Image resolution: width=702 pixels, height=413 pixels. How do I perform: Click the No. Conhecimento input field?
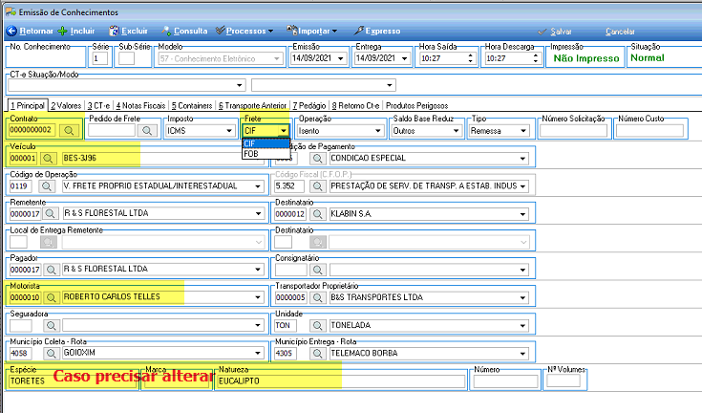coord(46,58)
